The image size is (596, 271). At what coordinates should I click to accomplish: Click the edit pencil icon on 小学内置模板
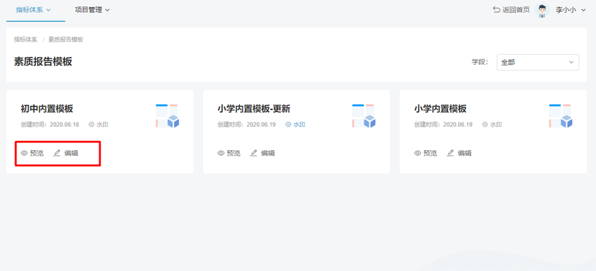click(x=450, y=153)
